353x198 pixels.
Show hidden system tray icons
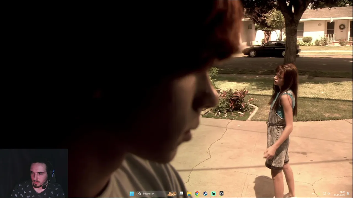(x=313, y=194)
